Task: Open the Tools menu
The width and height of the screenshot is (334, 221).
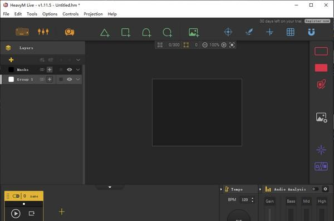Action: [32, 14]
